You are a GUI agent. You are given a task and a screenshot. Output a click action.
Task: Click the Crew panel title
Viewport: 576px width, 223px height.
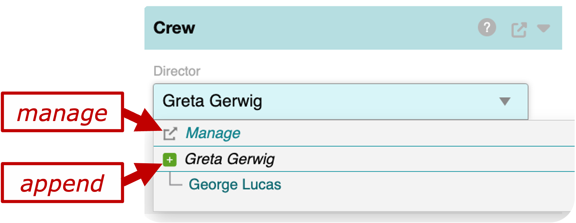pos(174,28)
